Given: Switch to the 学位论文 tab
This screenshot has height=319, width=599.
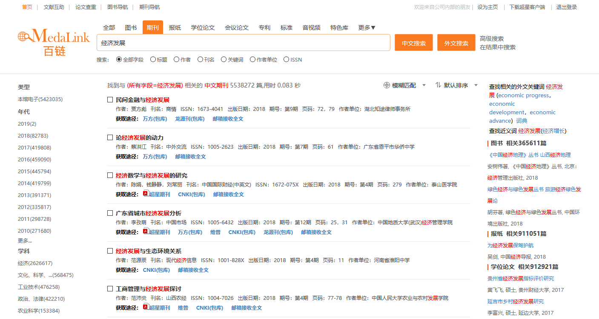Looking at the screenshot, I should pyautogui.click(x=203, y=28).
